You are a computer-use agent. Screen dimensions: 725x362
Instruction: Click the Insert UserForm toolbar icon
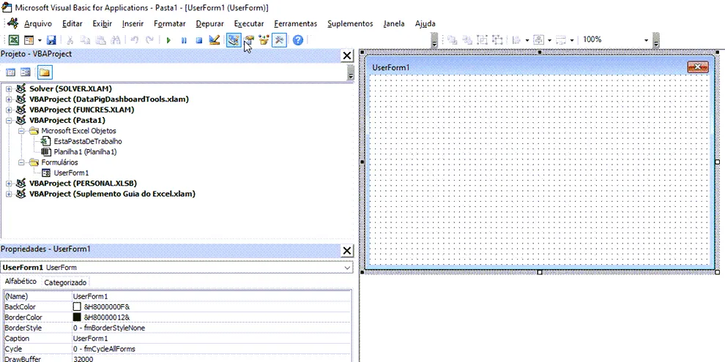(29, 40)
